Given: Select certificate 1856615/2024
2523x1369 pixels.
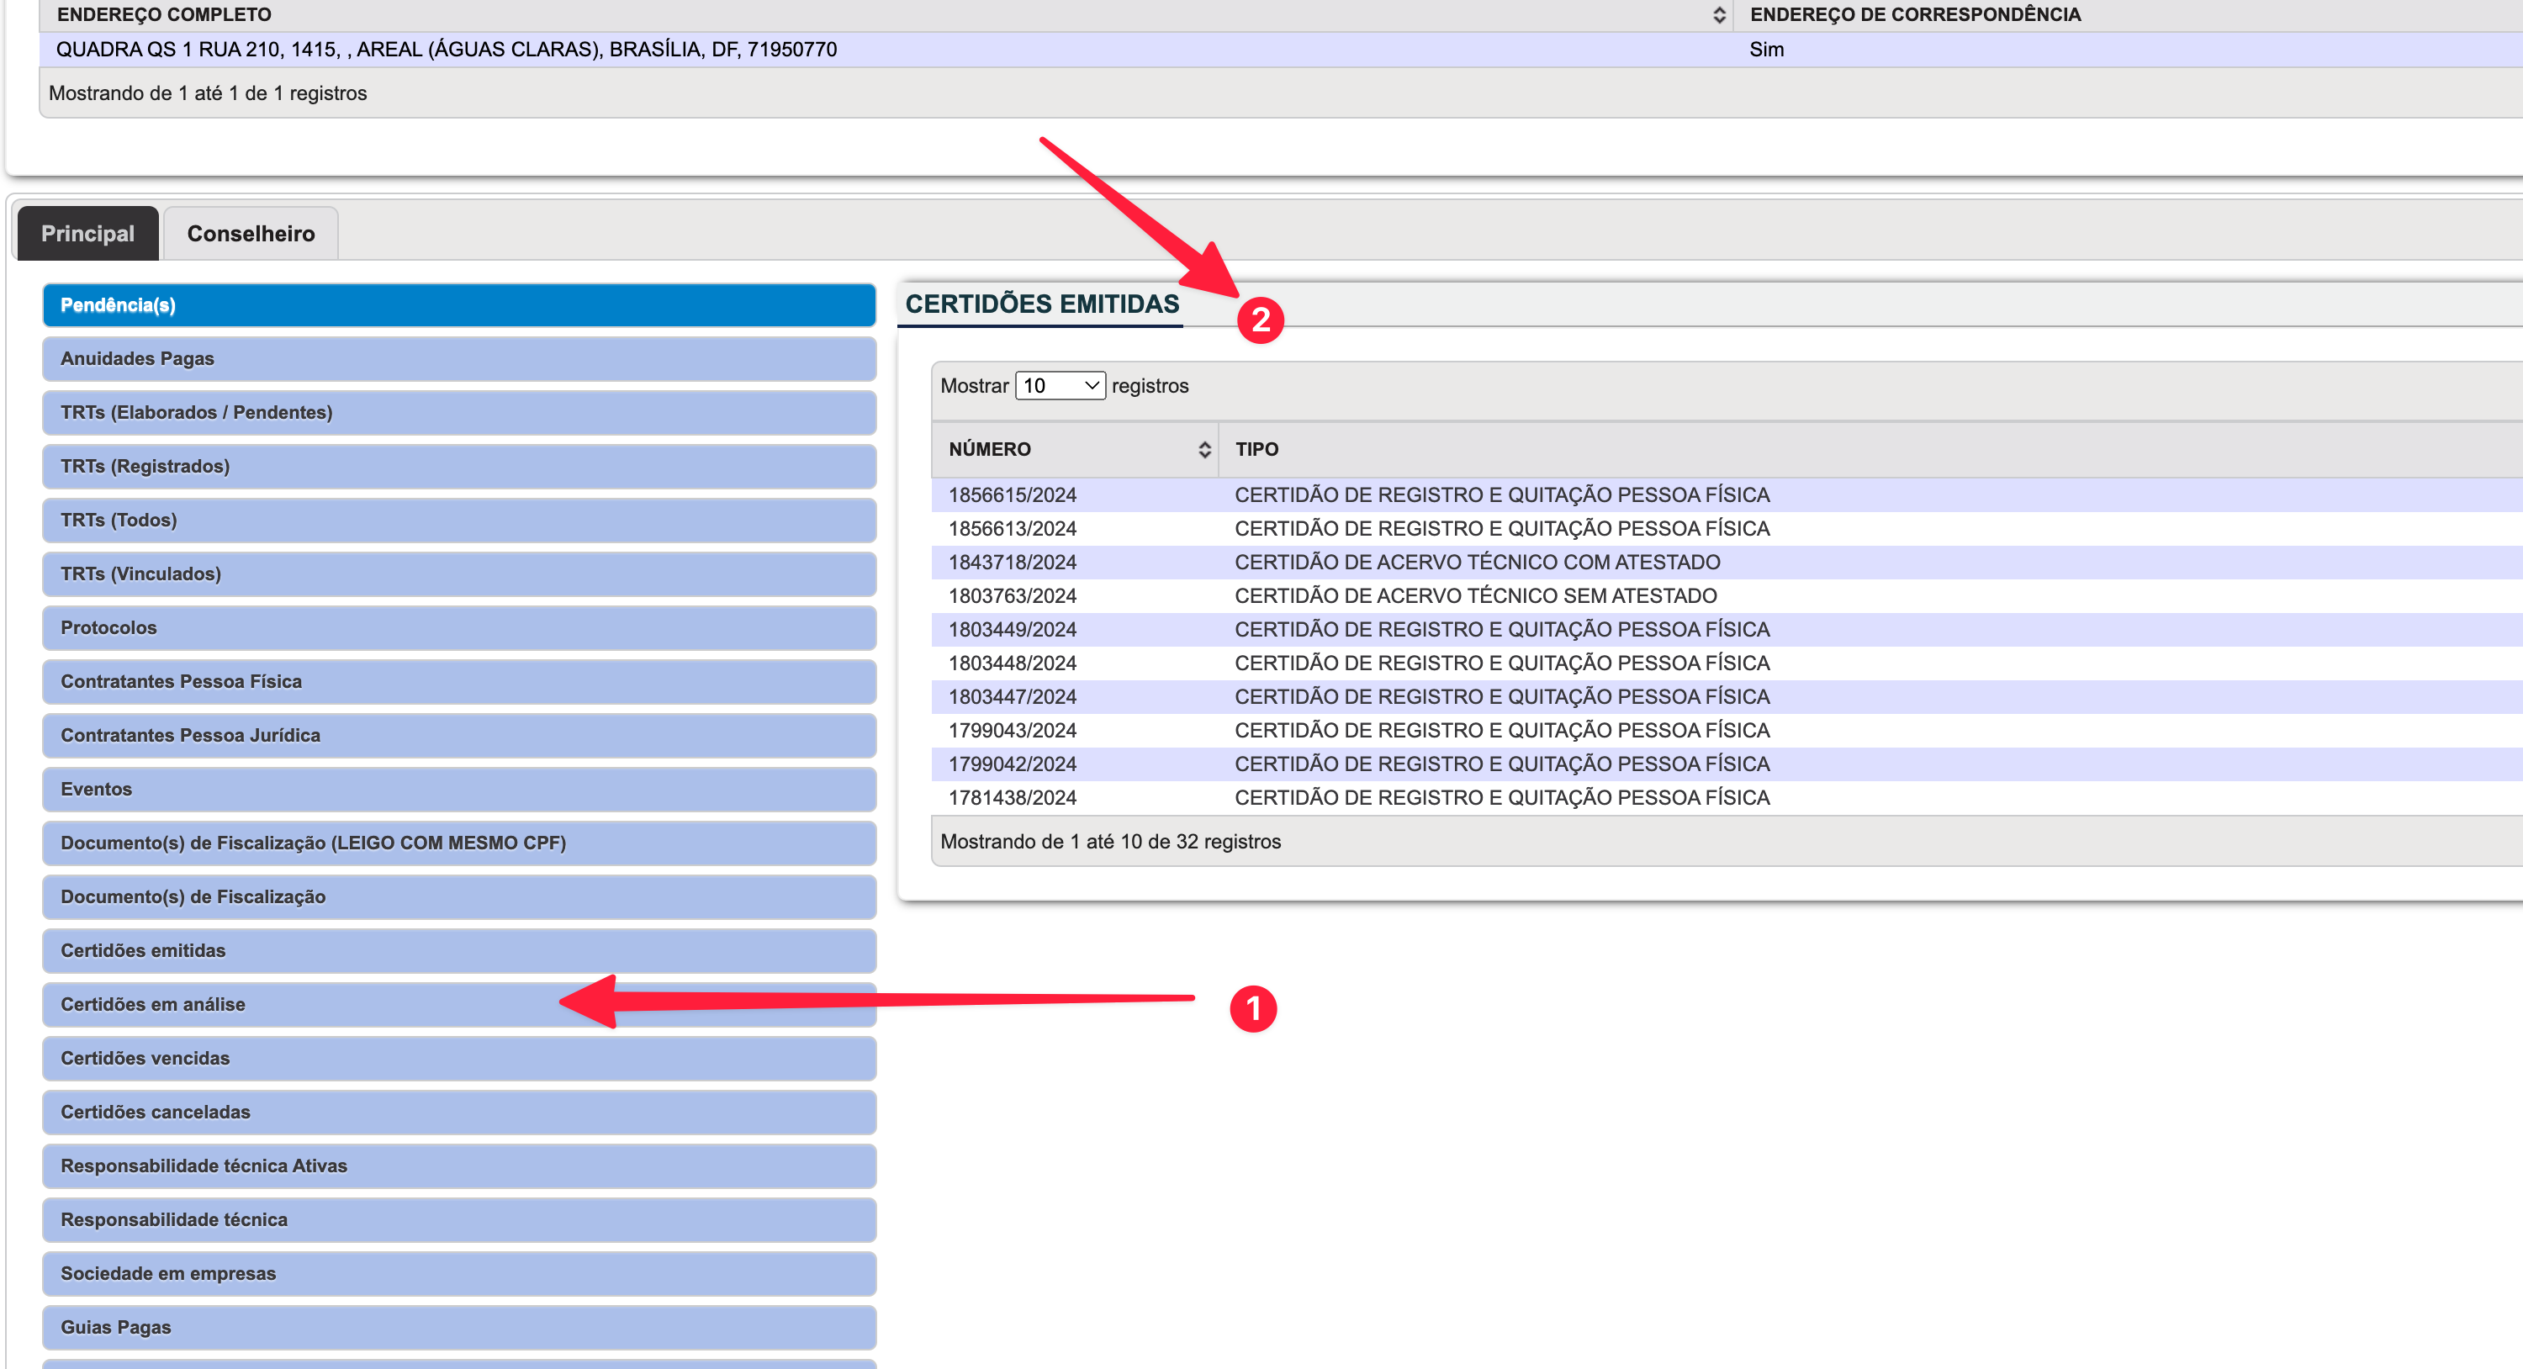Looking at the screenshot, I should [1012, 495].
